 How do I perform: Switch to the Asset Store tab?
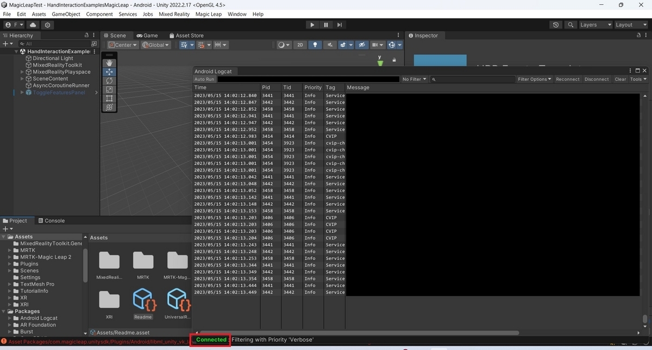(x=186, y=35)
